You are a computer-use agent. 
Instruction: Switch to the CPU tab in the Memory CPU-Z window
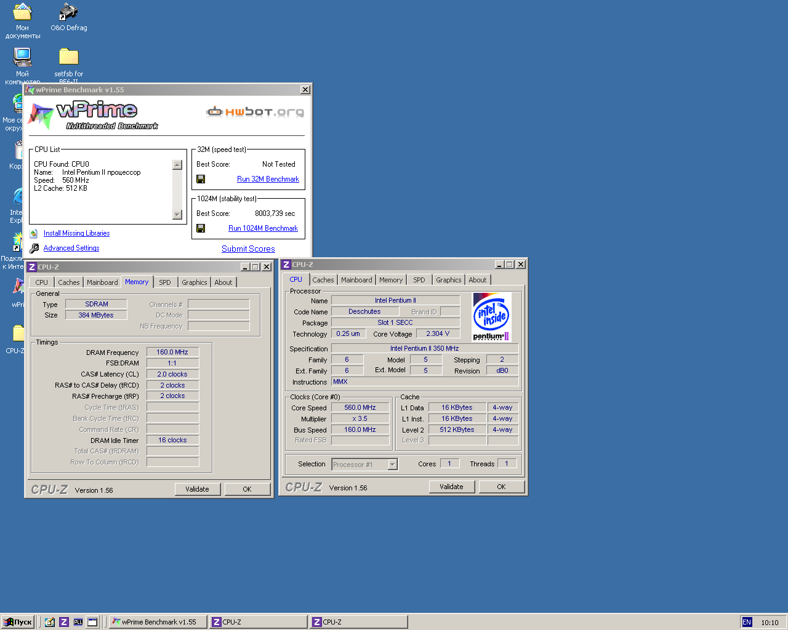42,282
